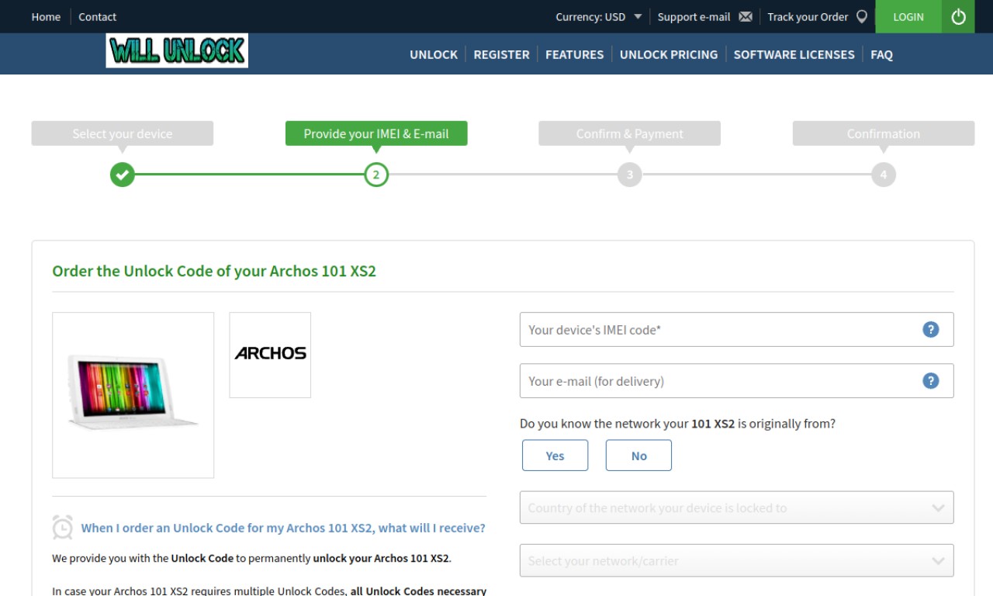The width and height of the screenshot is (993, 596).
Task: Click the completed step checkmark circle
Action: [x=122, y=175]
